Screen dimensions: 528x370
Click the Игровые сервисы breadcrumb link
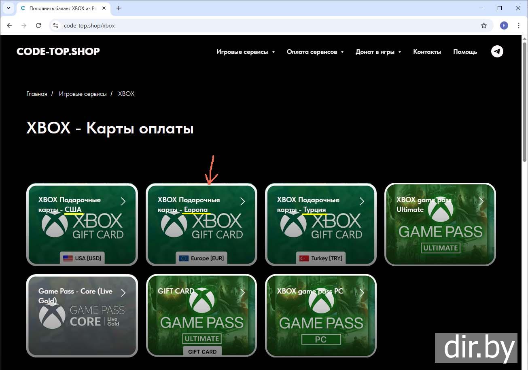pyautogui.click(x=83, y=94)
